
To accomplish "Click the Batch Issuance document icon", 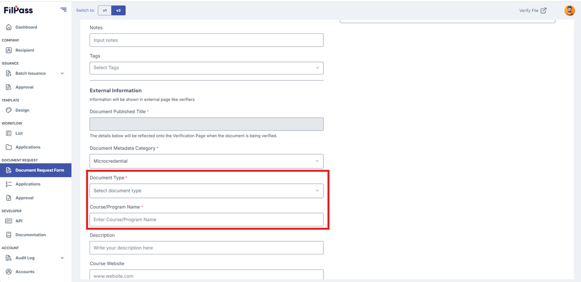I will [x=8, y=74].
